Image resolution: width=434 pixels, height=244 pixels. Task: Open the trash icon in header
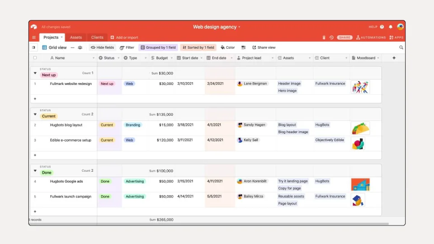click(324, 38)
